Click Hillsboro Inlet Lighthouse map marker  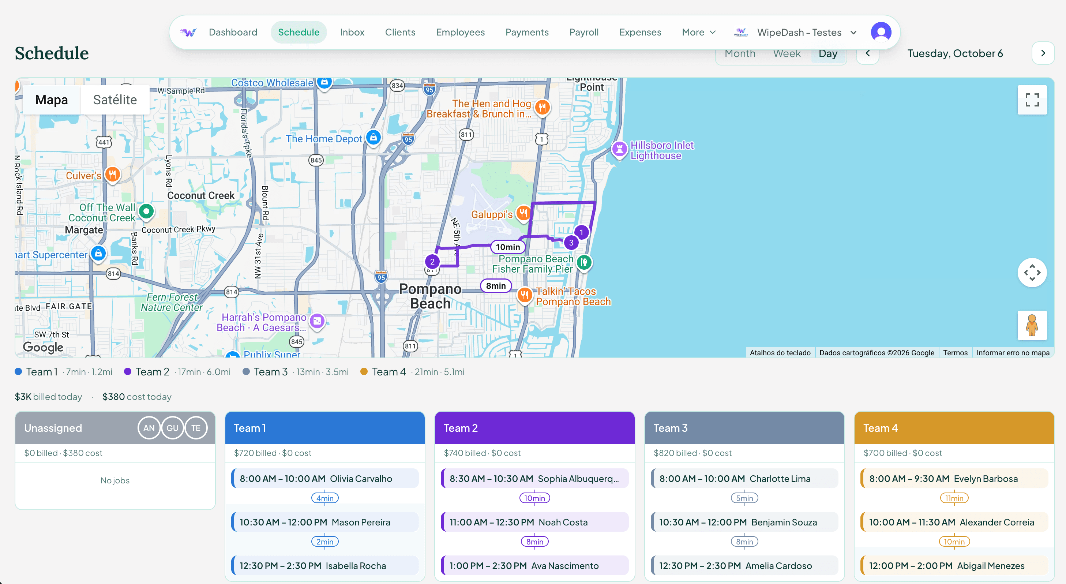pyautogui.click(x=619, y=149)
